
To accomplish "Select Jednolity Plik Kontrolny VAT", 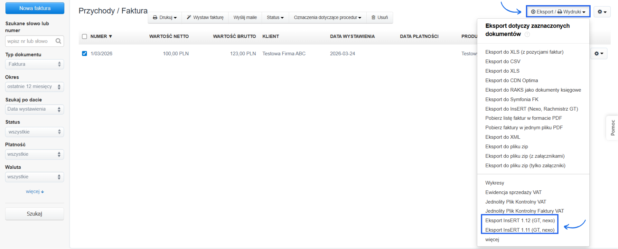I will pyautogui.click(x=516, y=202).
